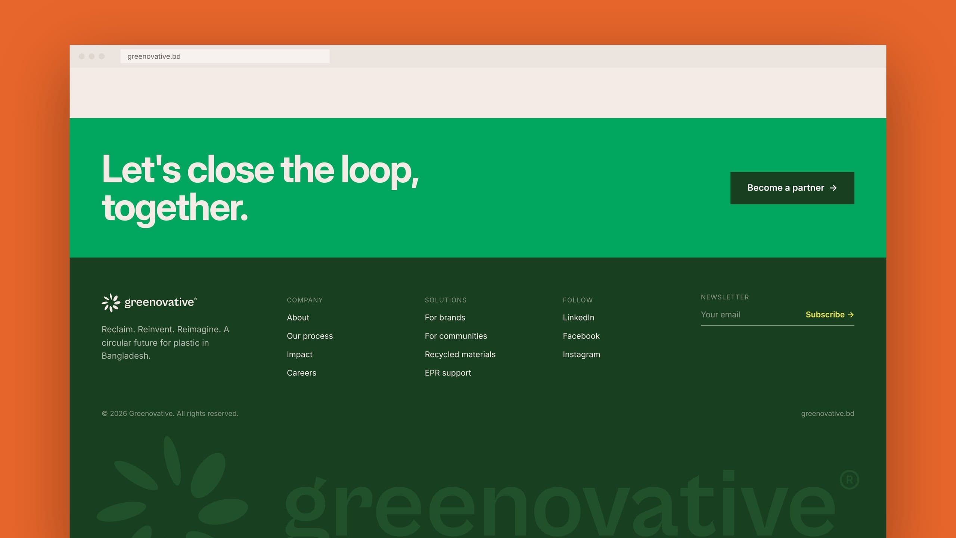
Task: Click the Reclaim. Reinvent. Reimagine. tagline
Action: pyautogui.click(x=165, y=343)
